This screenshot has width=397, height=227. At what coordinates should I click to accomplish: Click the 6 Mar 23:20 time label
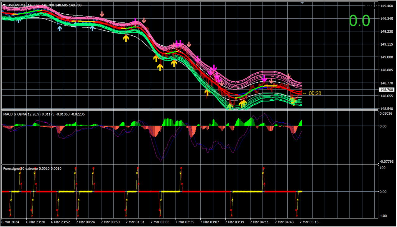pos(36,222)
